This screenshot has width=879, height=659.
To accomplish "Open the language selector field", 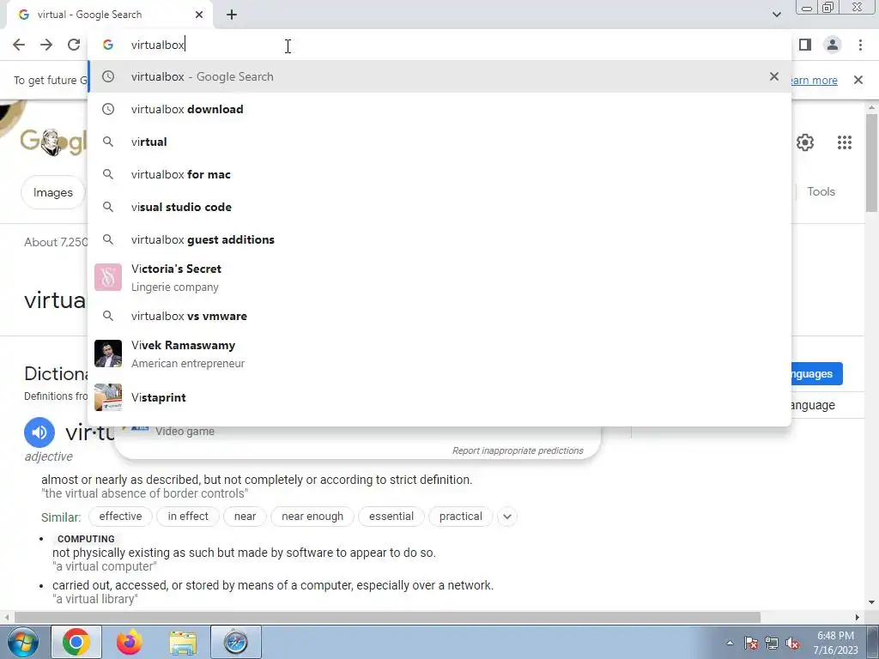I will point(828,405).
